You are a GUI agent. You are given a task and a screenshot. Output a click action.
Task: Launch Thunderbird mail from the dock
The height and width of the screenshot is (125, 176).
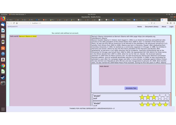[x=3, y=25]
